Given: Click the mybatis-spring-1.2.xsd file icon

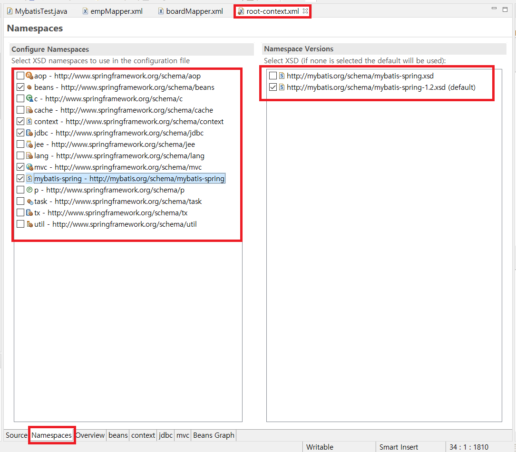Looking at the screenshot, I should click(x=282, y=87).
